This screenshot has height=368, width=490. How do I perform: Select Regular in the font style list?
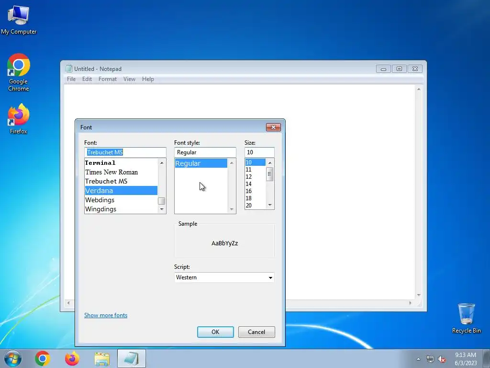click(x=201, y=163)
